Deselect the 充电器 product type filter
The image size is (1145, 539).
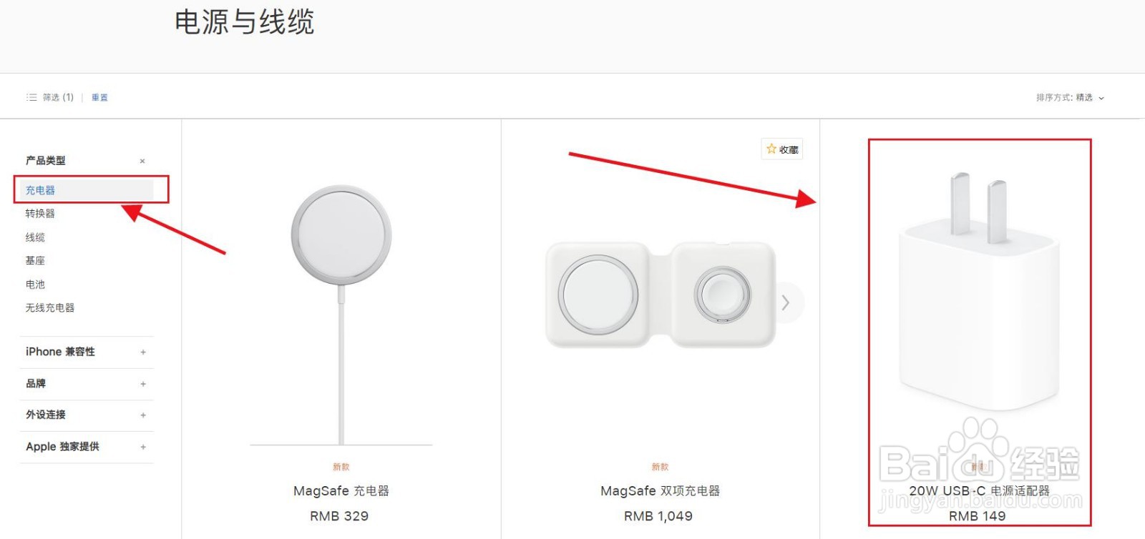click(40, 190)
